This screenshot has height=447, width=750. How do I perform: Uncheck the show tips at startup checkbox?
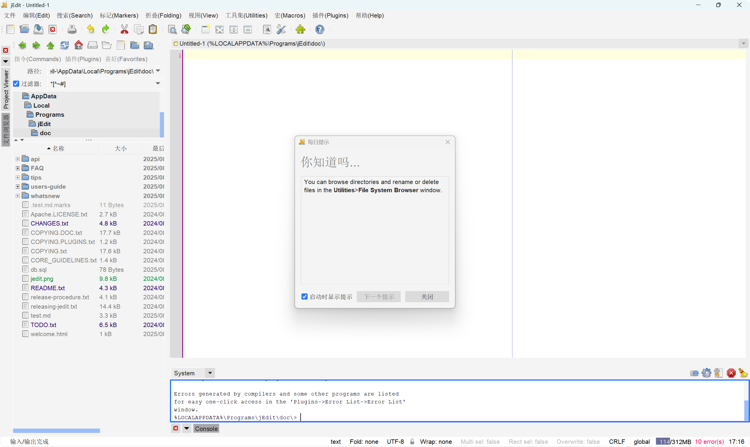(305, 297)
